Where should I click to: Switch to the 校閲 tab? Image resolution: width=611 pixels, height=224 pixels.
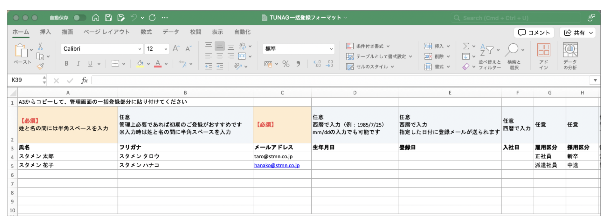pyautogui.click(x=195, y=32)
